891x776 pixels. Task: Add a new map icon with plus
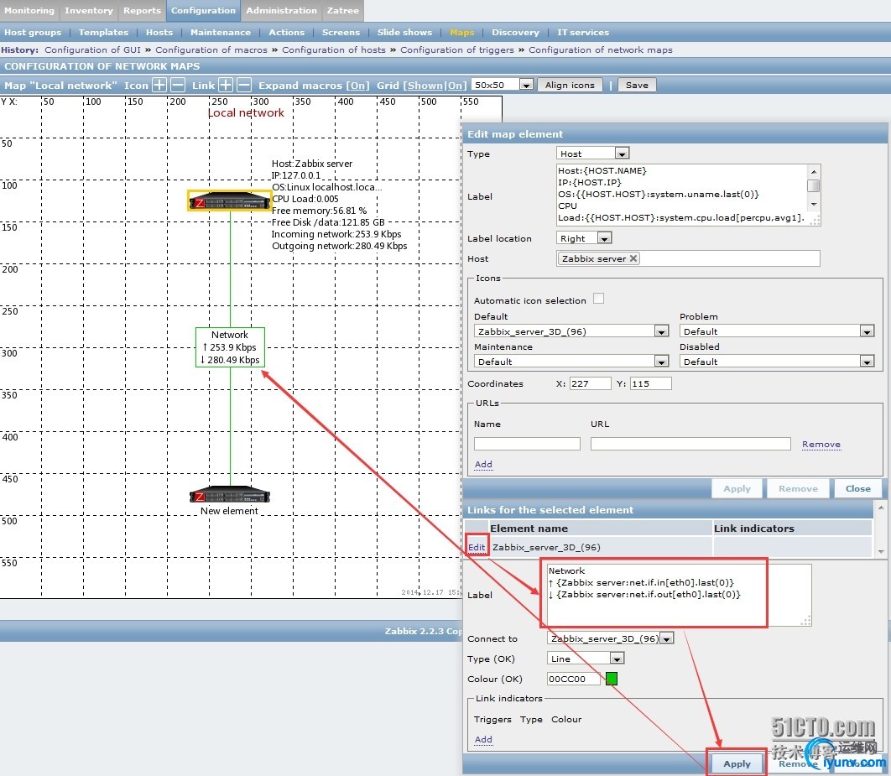pos(159,86)
